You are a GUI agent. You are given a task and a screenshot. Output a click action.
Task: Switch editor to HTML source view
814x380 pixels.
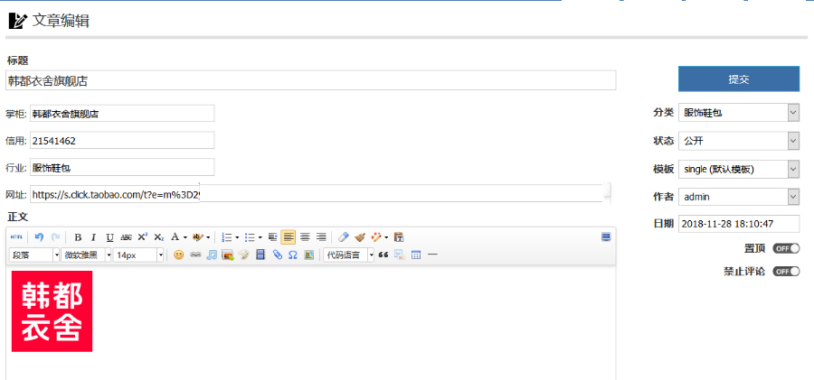(16, 237)
